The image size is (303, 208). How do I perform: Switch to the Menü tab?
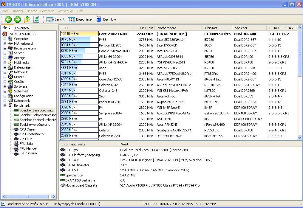7,28
